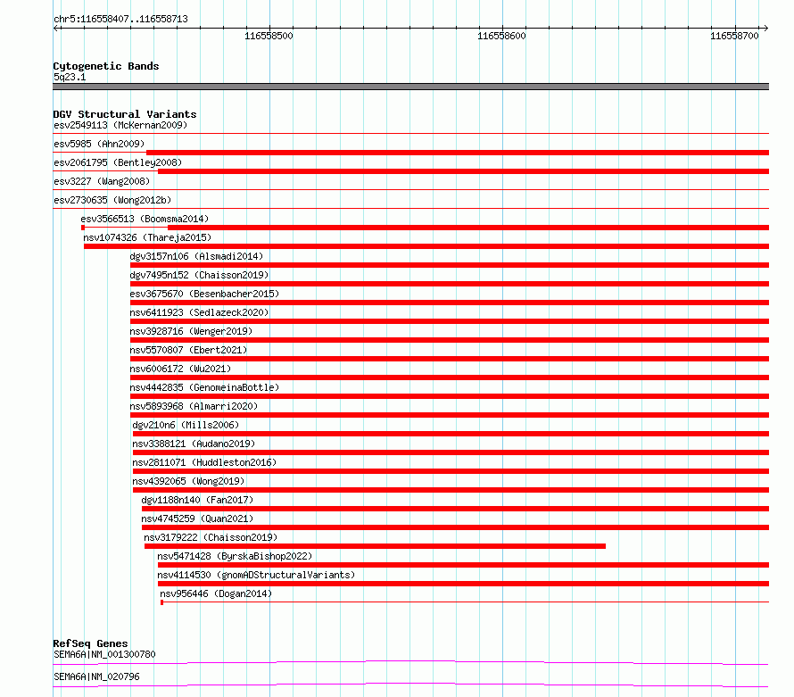Click nsv4392065 (Wong2019) variant label
This screenshot has height=697, width=794.
[x=188, y=481]
